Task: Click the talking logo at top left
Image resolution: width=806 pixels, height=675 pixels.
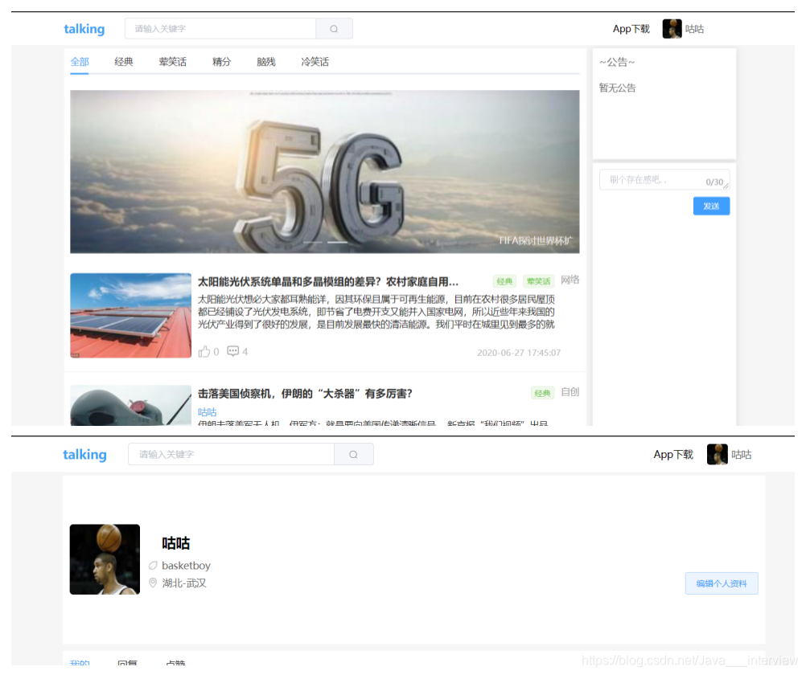Action: coord(84,28)
